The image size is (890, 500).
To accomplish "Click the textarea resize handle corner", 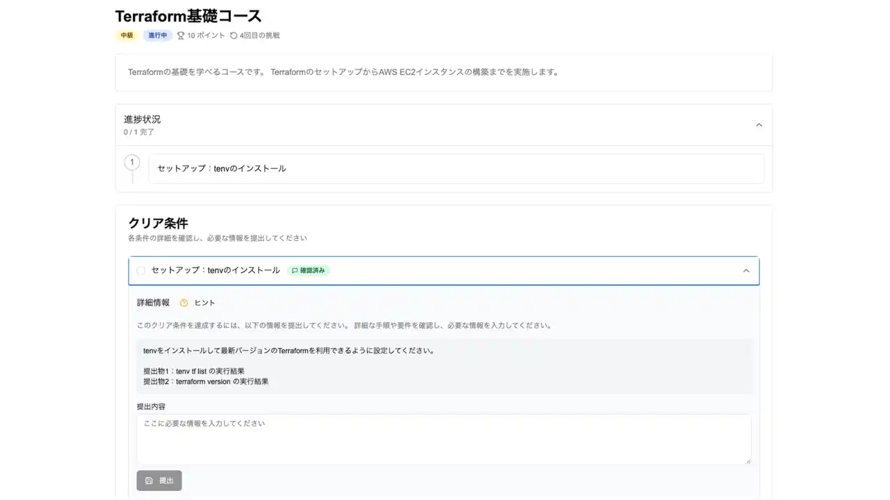I will [x=747, y=460].
